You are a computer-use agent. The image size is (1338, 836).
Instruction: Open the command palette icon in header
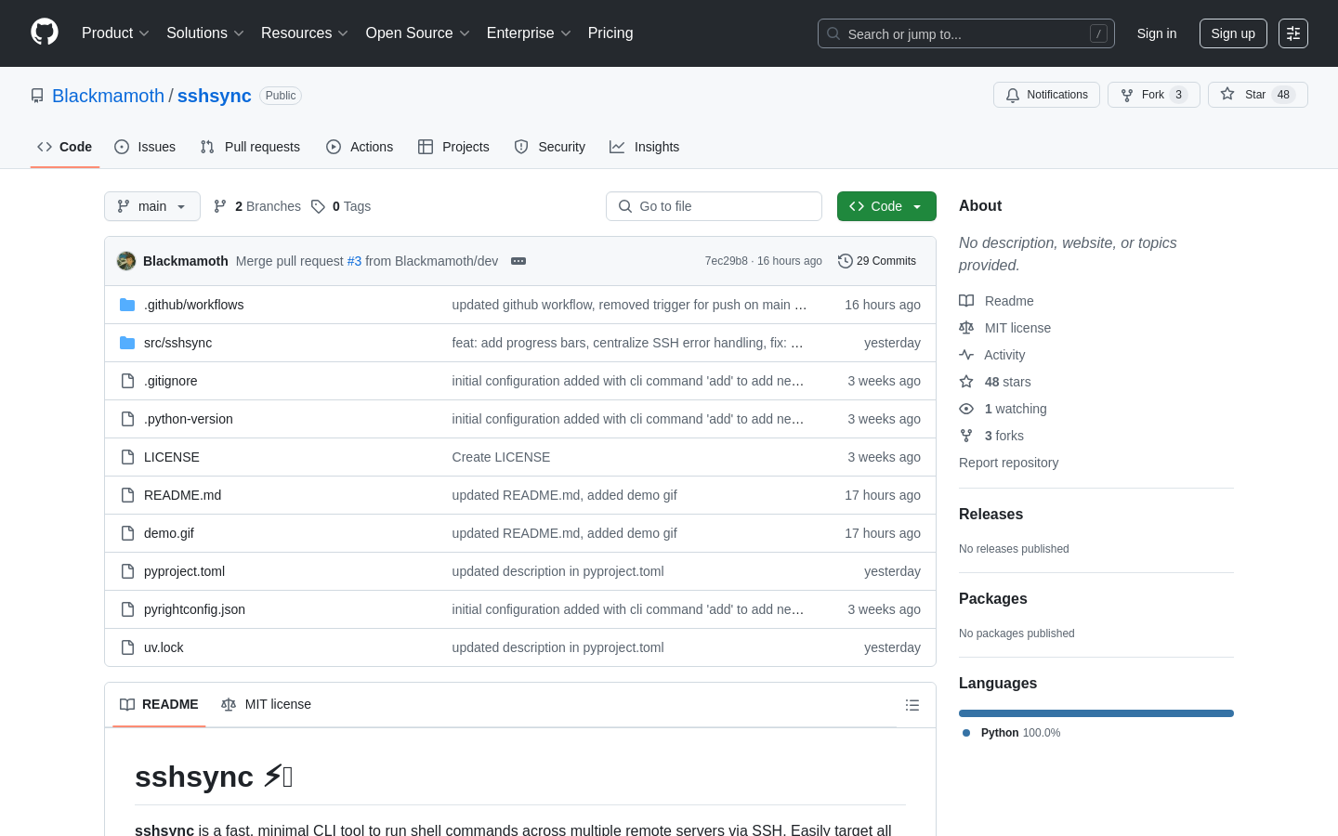coord(1293,33)
